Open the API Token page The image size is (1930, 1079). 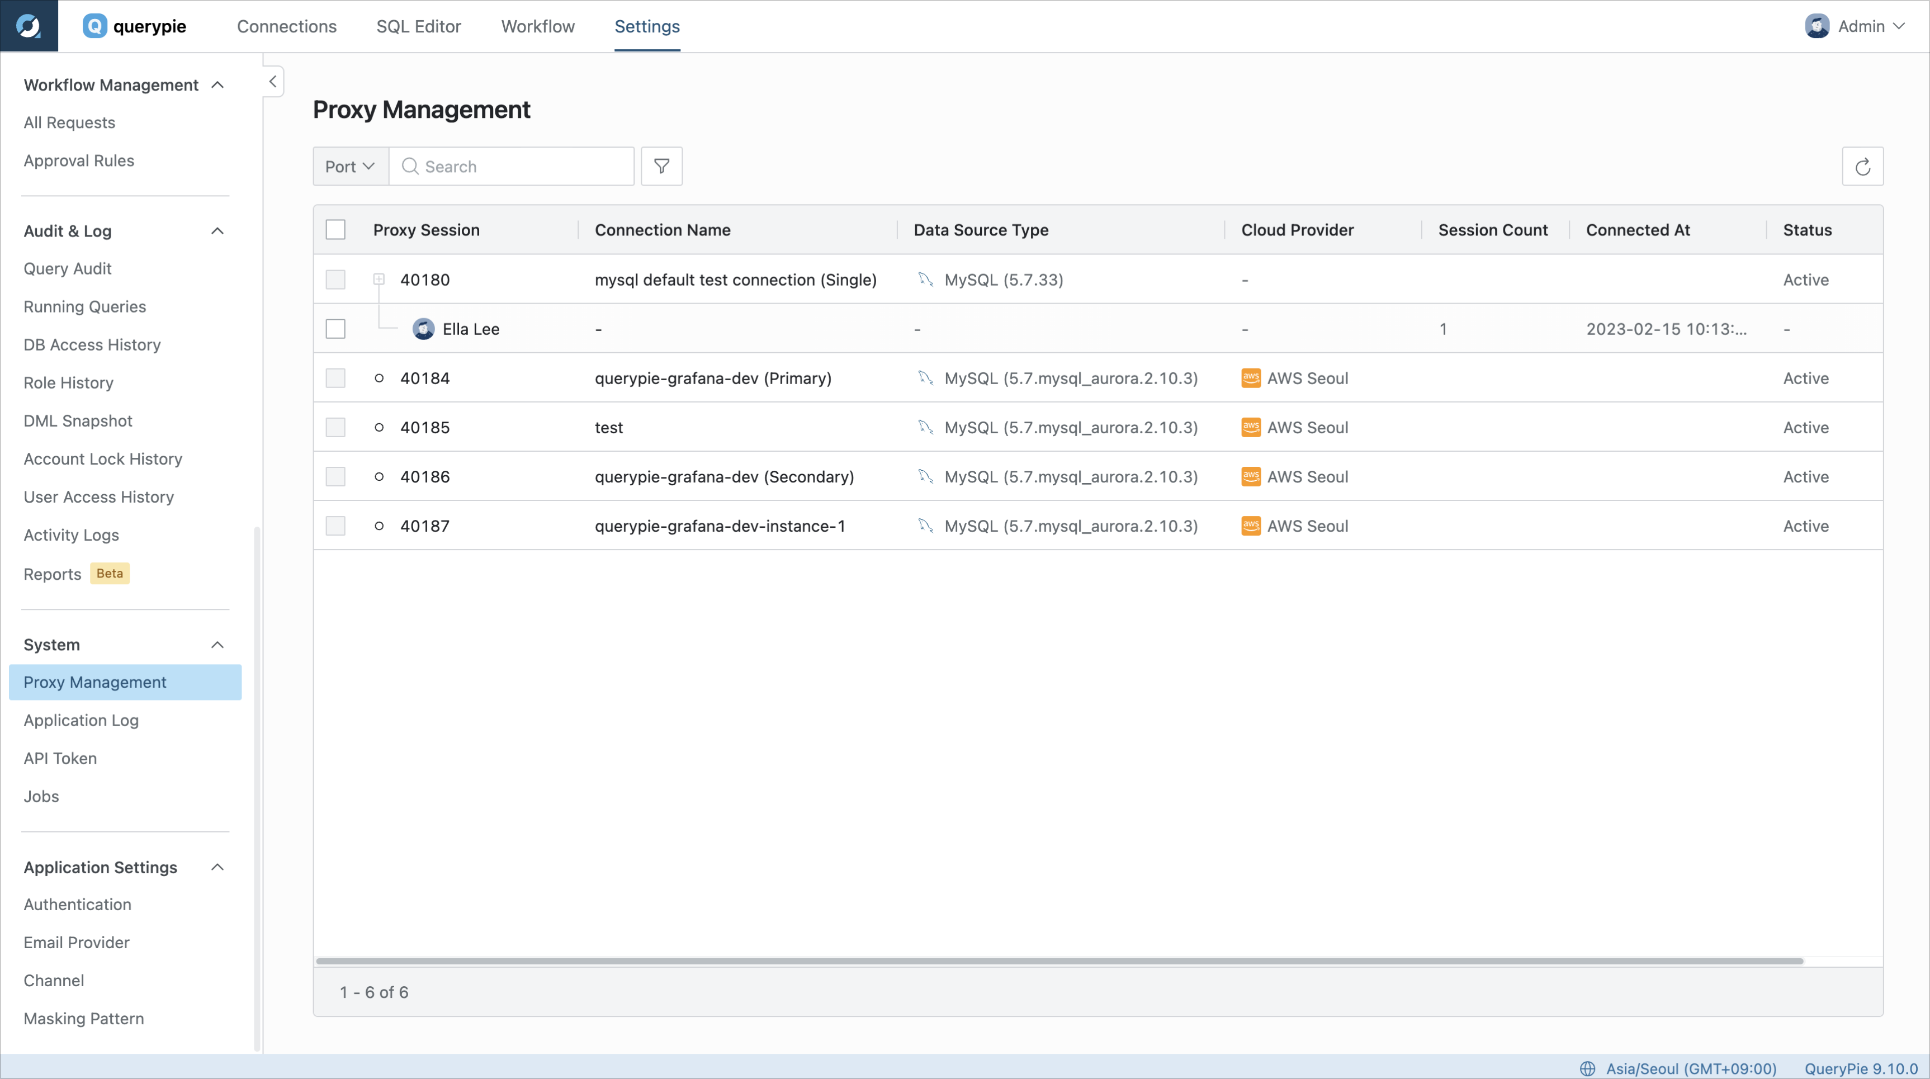(x=60, y=758)
